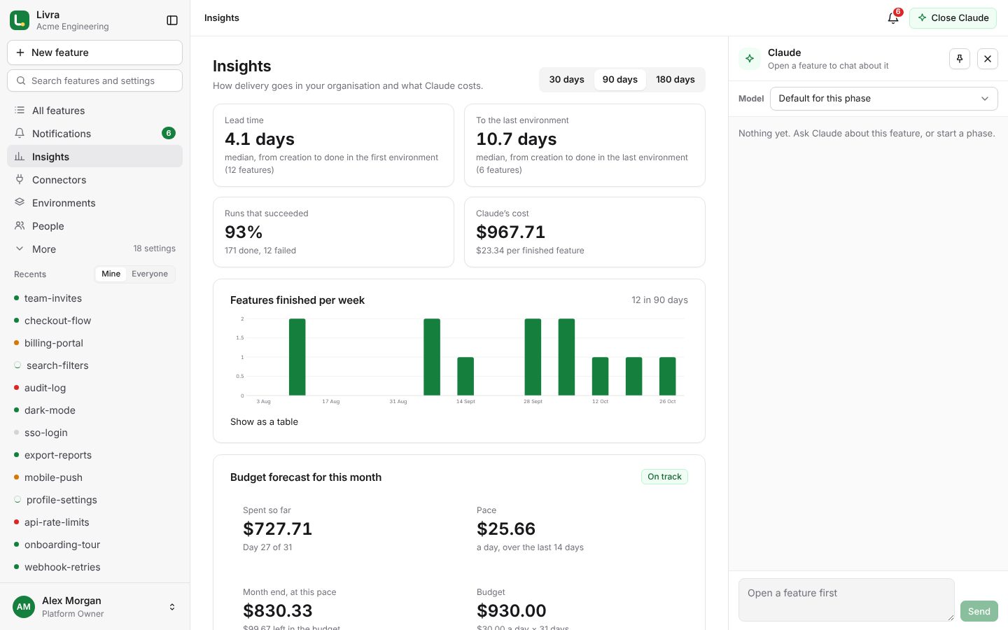Open the team-invites feature
Screen dimensions: 1008x630
point(94,298)
